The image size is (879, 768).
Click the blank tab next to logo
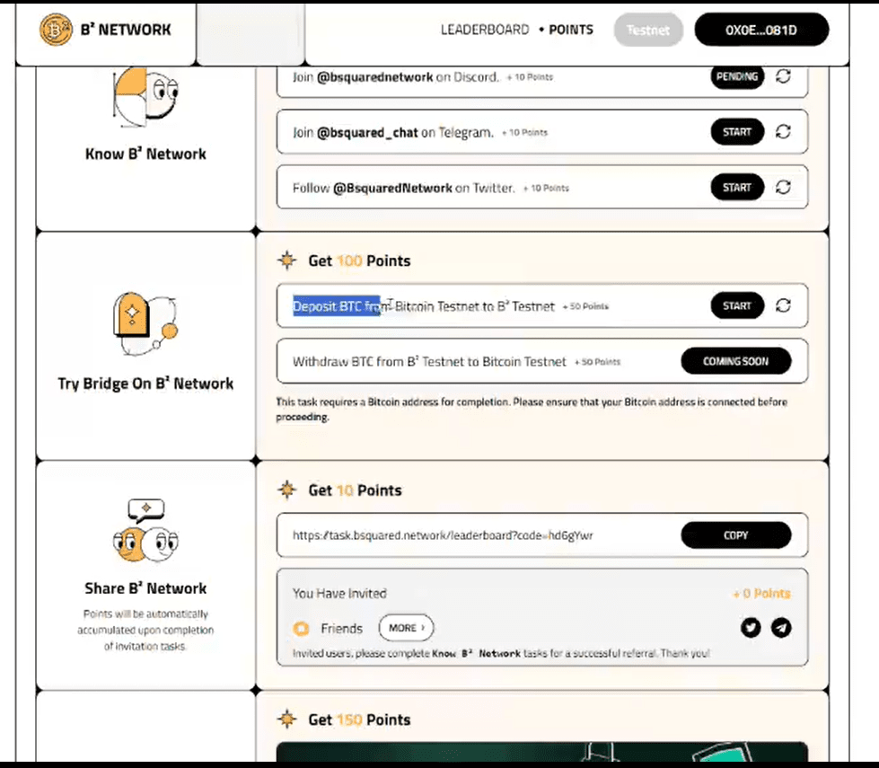pos(251,33)
